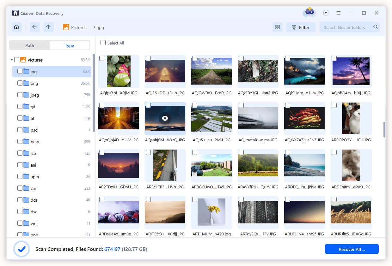
Task: Click Pictures in the breadcrumb path
Action: [78, 27]
